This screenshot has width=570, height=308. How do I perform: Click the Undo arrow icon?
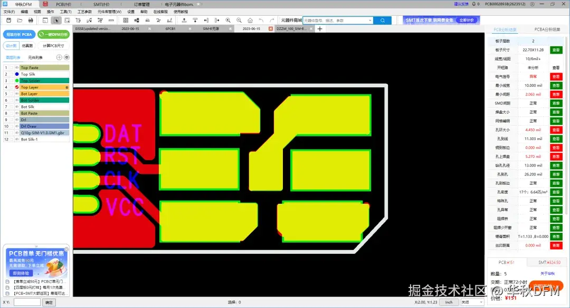[261, 21]
